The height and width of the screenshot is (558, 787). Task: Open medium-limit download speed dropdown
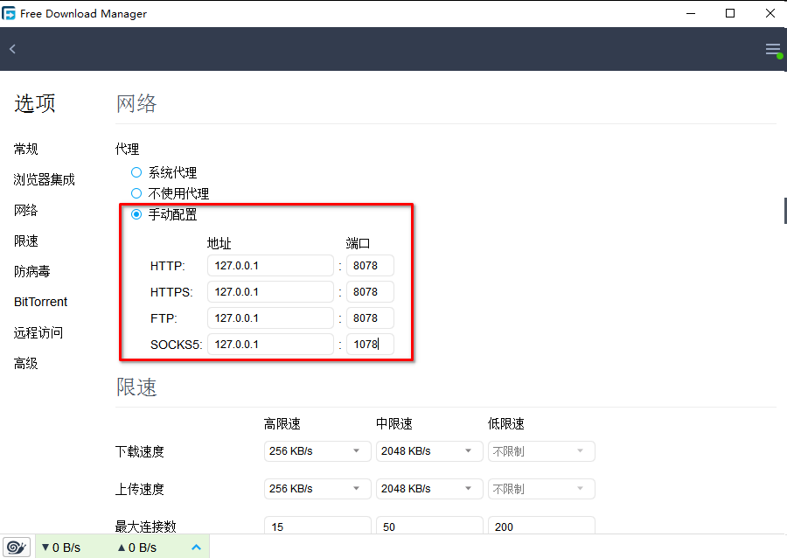pyautogui.click(x=428, y=451)
